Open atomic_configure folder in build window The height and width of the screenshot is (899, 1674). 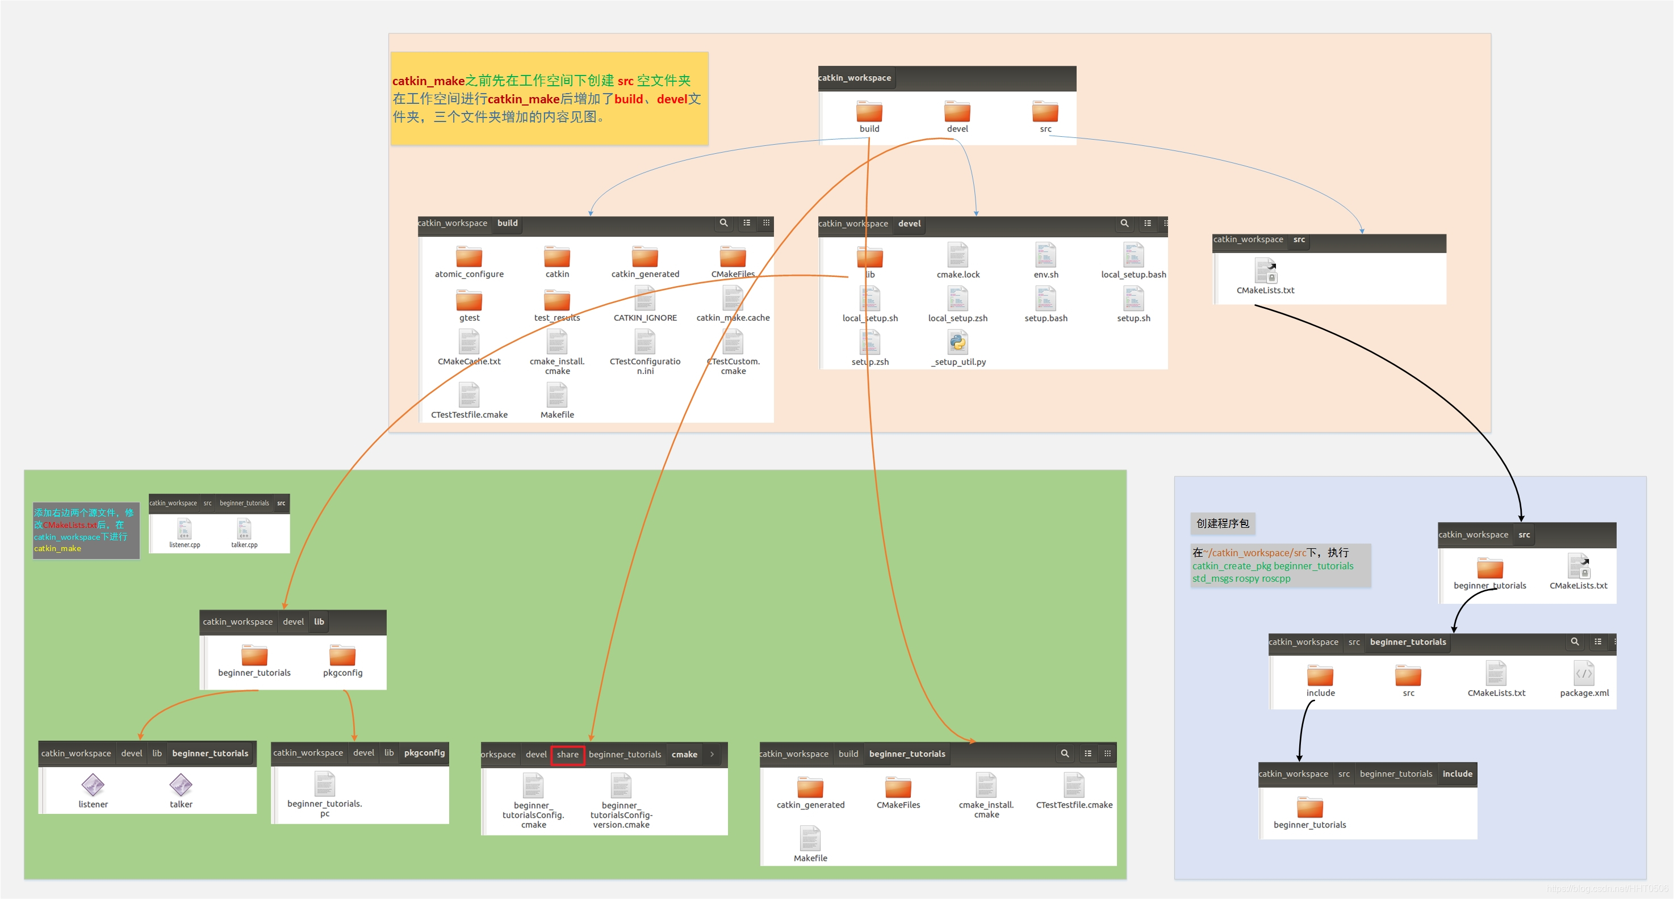tap(468, 257)
